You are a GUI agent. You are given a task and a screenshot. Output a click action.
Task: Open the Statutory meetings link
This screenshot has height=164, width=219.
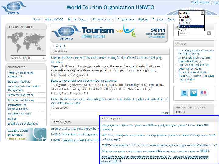[19, 82]
